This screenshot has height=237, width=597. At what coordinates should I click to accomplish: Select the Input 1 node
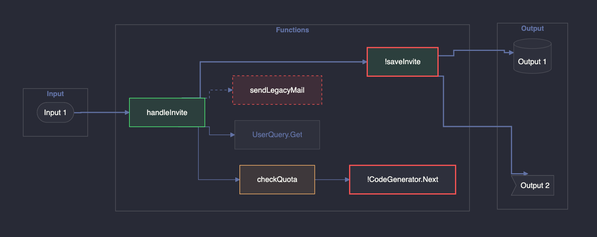point(55,112)
